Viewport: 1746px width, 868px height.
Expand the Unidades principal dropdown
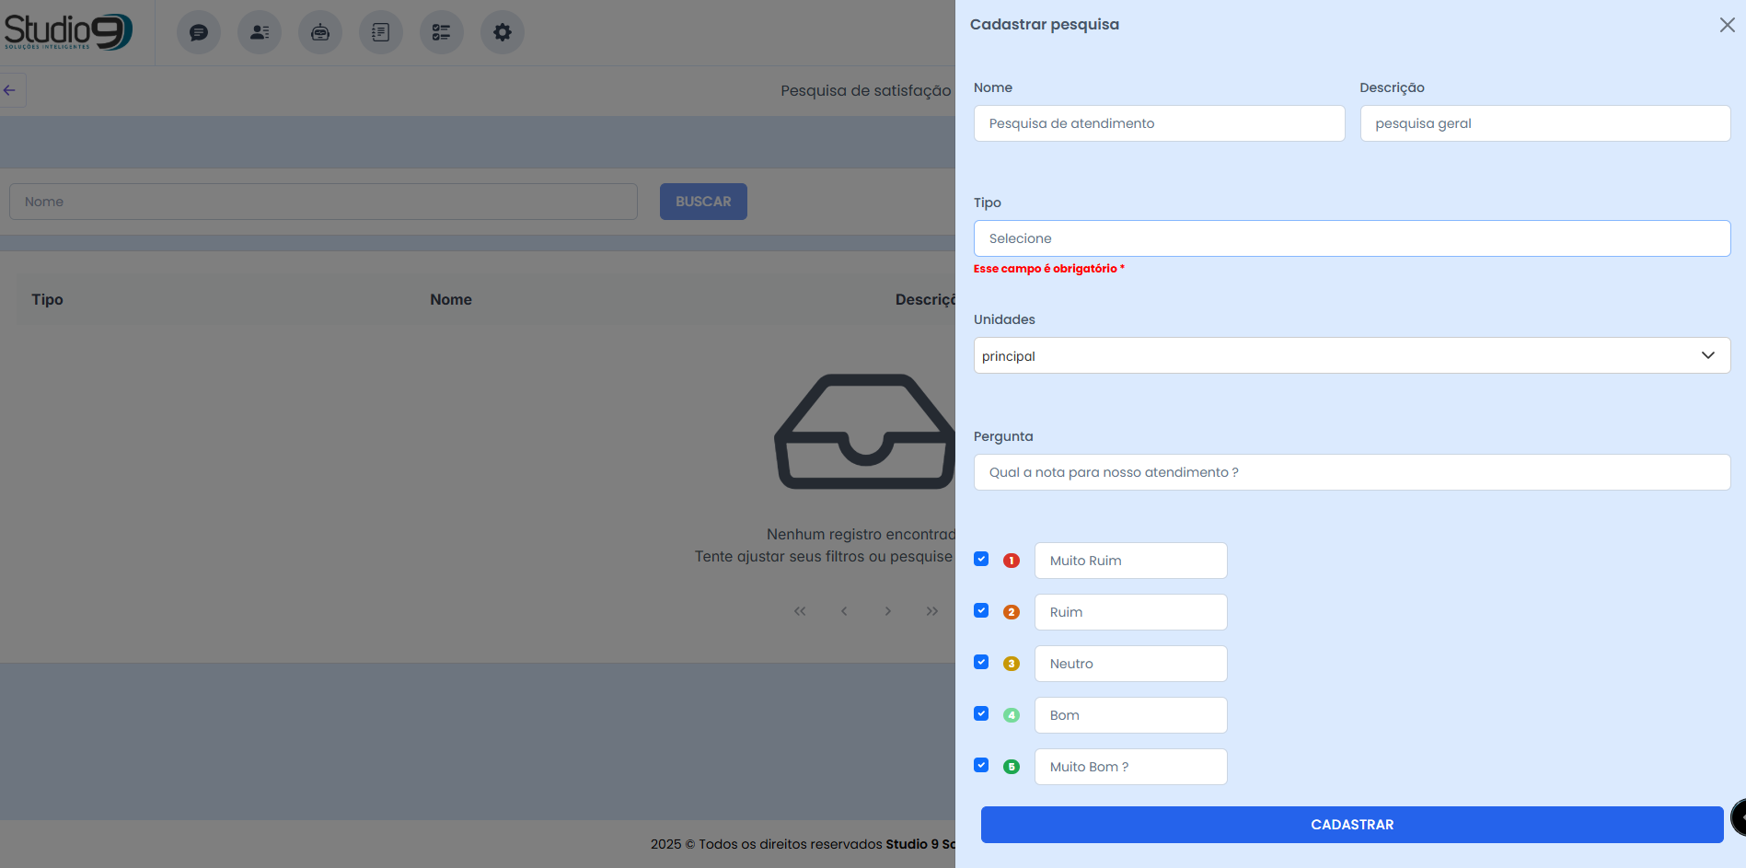pyautogui.click(x=1335, y=355)
